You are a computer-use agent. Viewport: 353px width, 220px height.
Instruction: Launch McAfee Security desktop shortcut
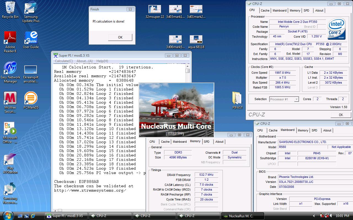coord(10,103)
